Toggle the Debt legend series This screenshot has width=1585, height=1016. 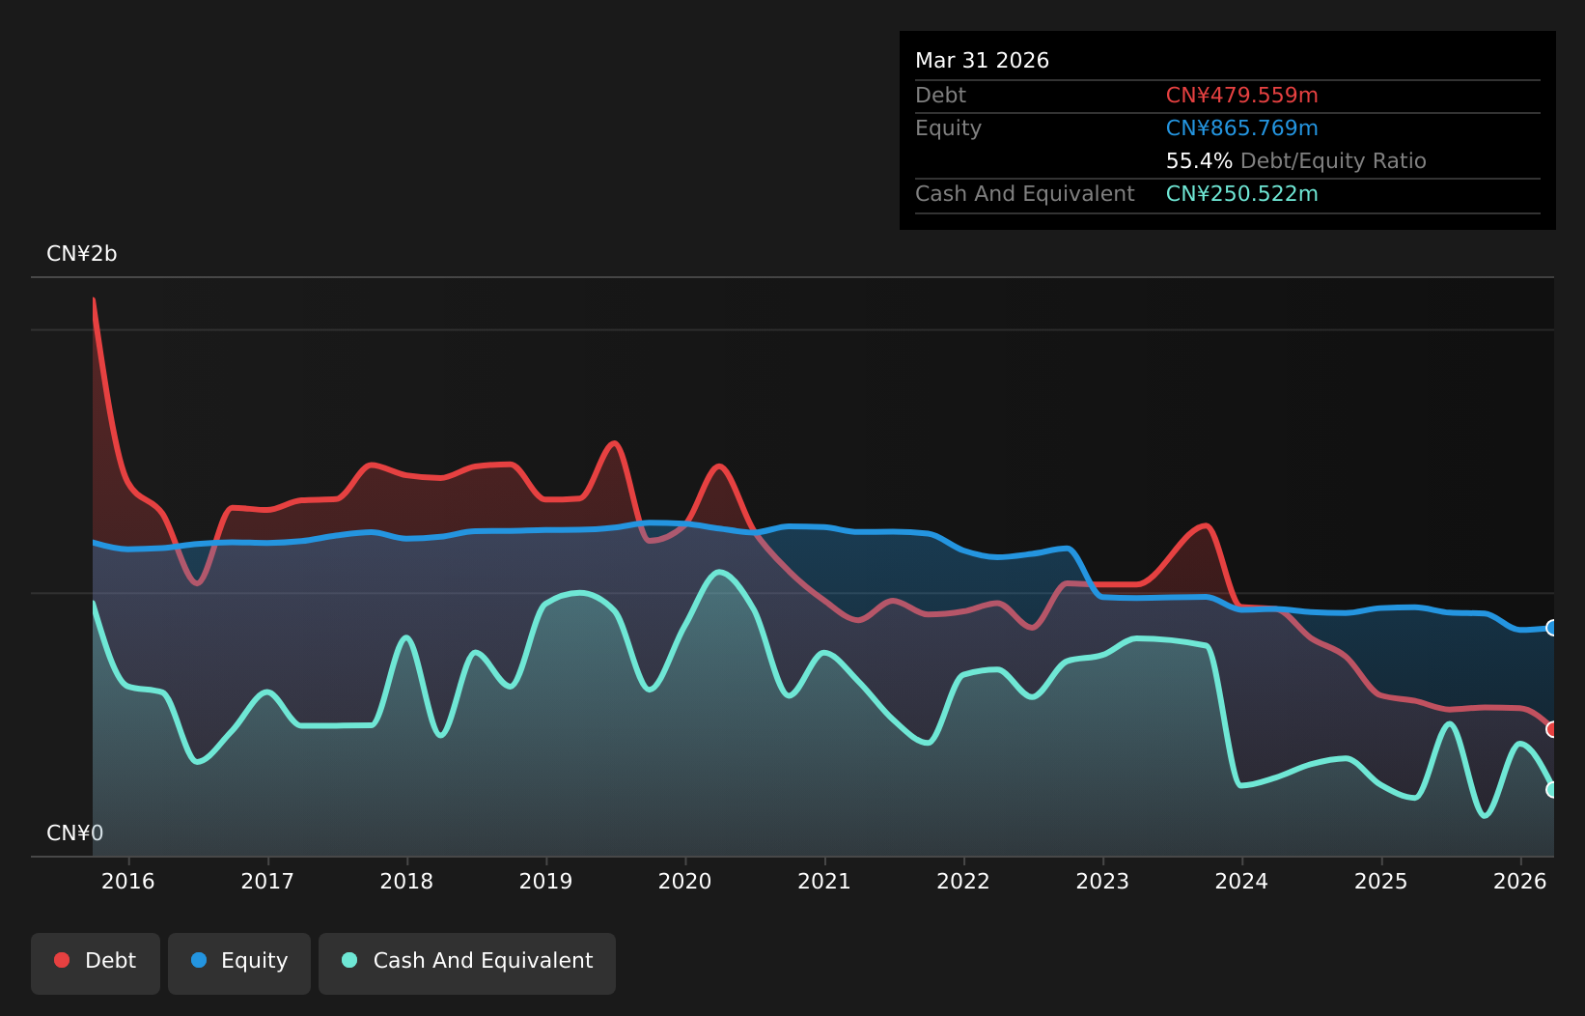[x=96, y=963]
